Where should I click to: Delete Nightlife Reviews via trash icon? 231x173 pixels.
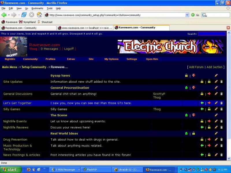(x=221, y=127)
